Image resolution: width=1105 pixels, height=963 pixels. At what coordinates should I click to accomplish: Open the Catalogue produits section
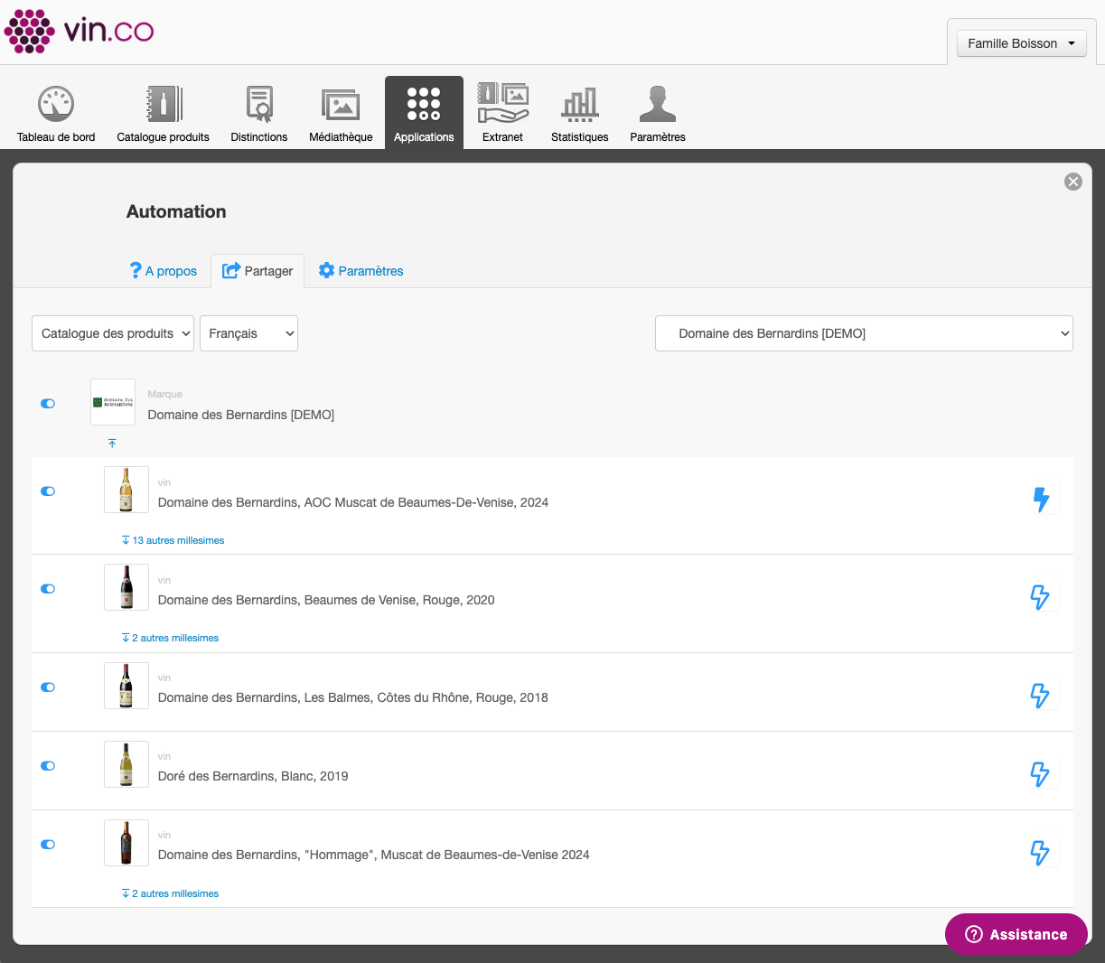163,113
